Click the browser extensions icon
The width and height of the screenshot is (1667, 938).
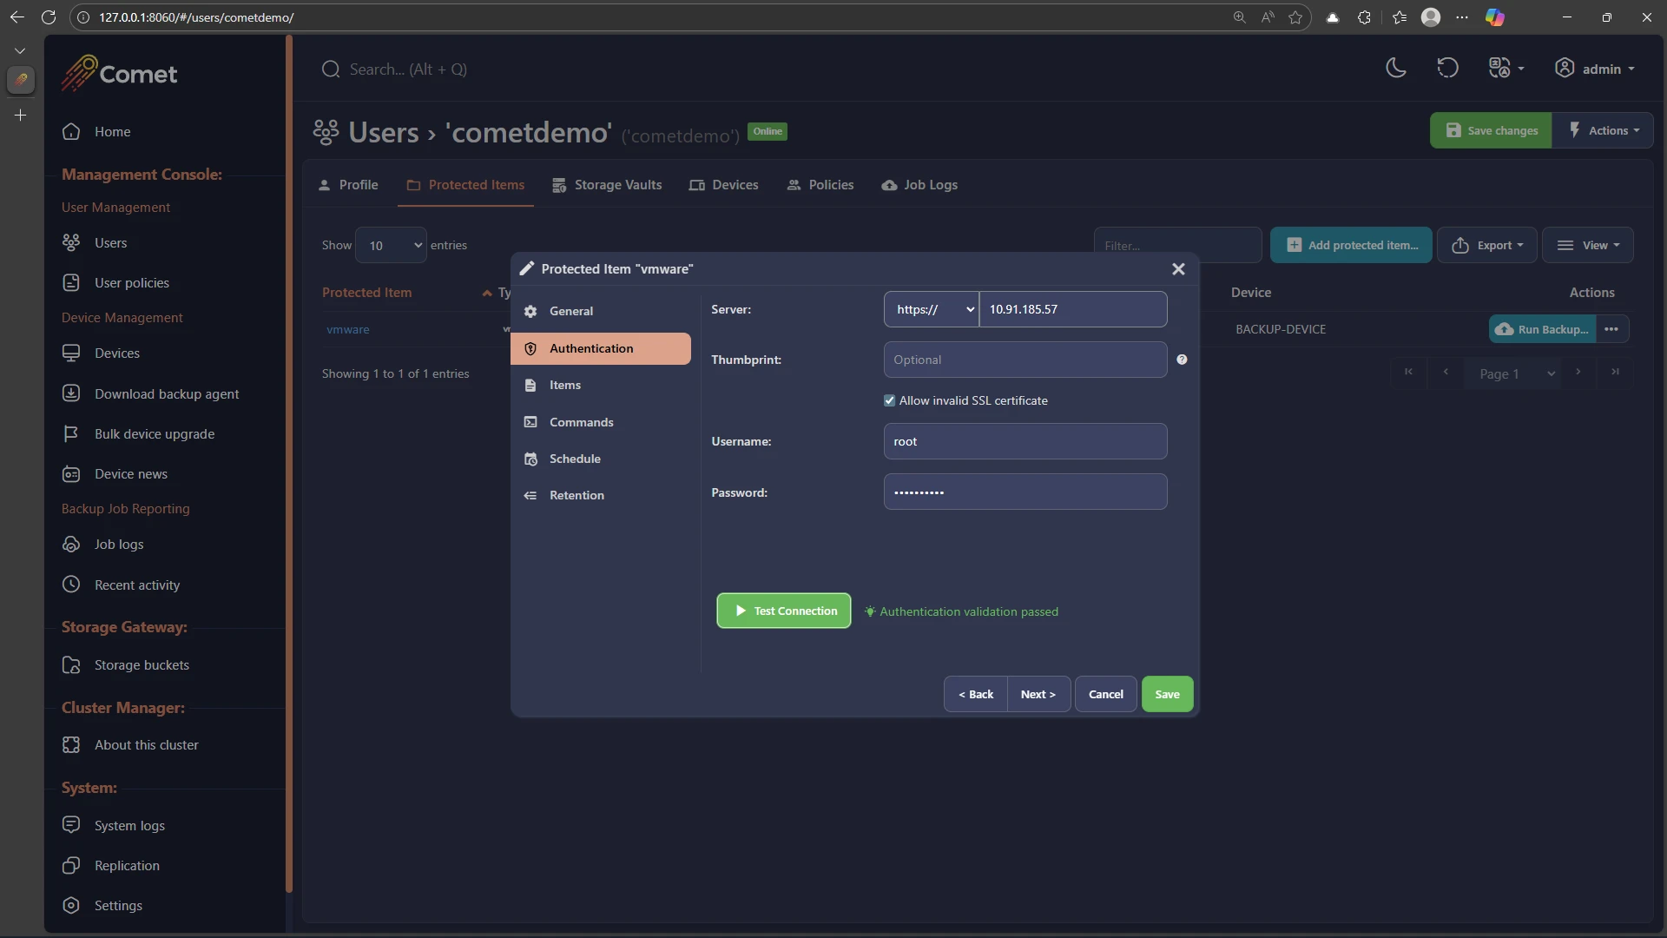(1364, 17)
